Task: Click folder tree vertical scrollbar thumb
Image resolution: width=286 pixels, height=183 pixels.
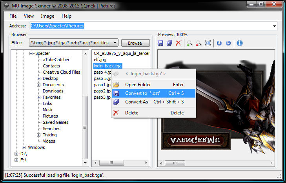Action: 85,127
